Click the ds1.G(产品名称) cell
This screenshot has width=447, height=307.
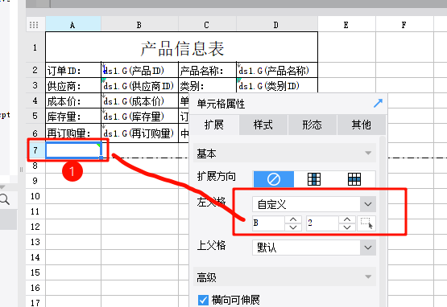coord(277,70)
